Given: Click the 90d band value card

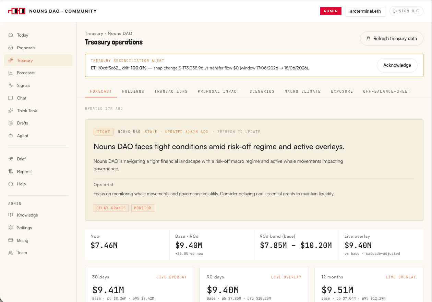Looking at the screenshot, I should click(x=297, y=245).
